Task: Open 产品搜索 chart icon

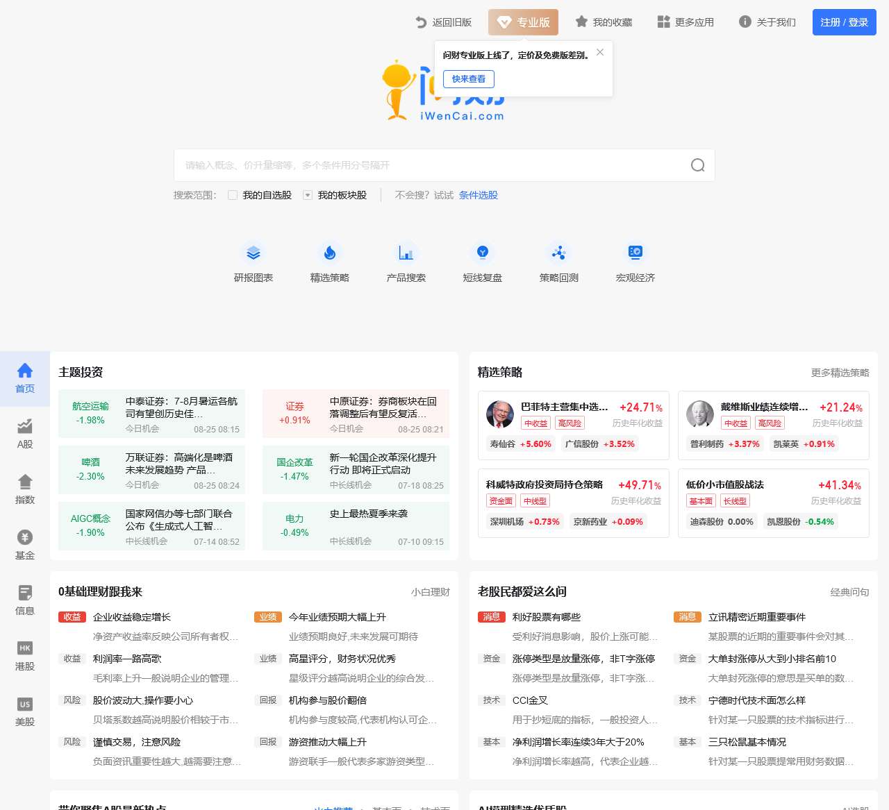Action: click(x=406, y=253)
